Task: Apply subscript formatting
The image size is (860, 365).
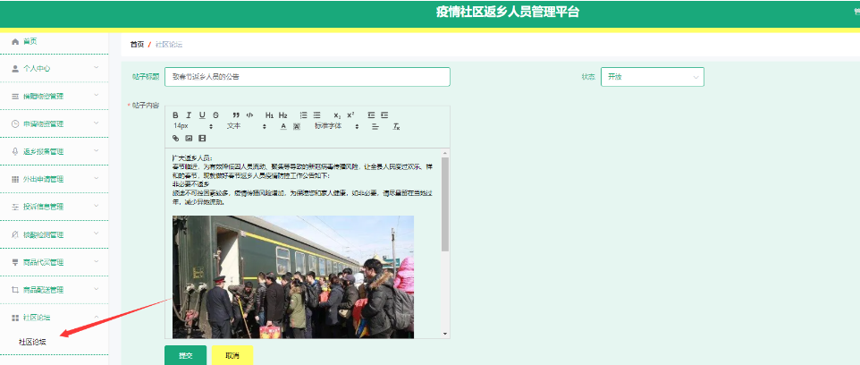Action: tap(337, 115)
